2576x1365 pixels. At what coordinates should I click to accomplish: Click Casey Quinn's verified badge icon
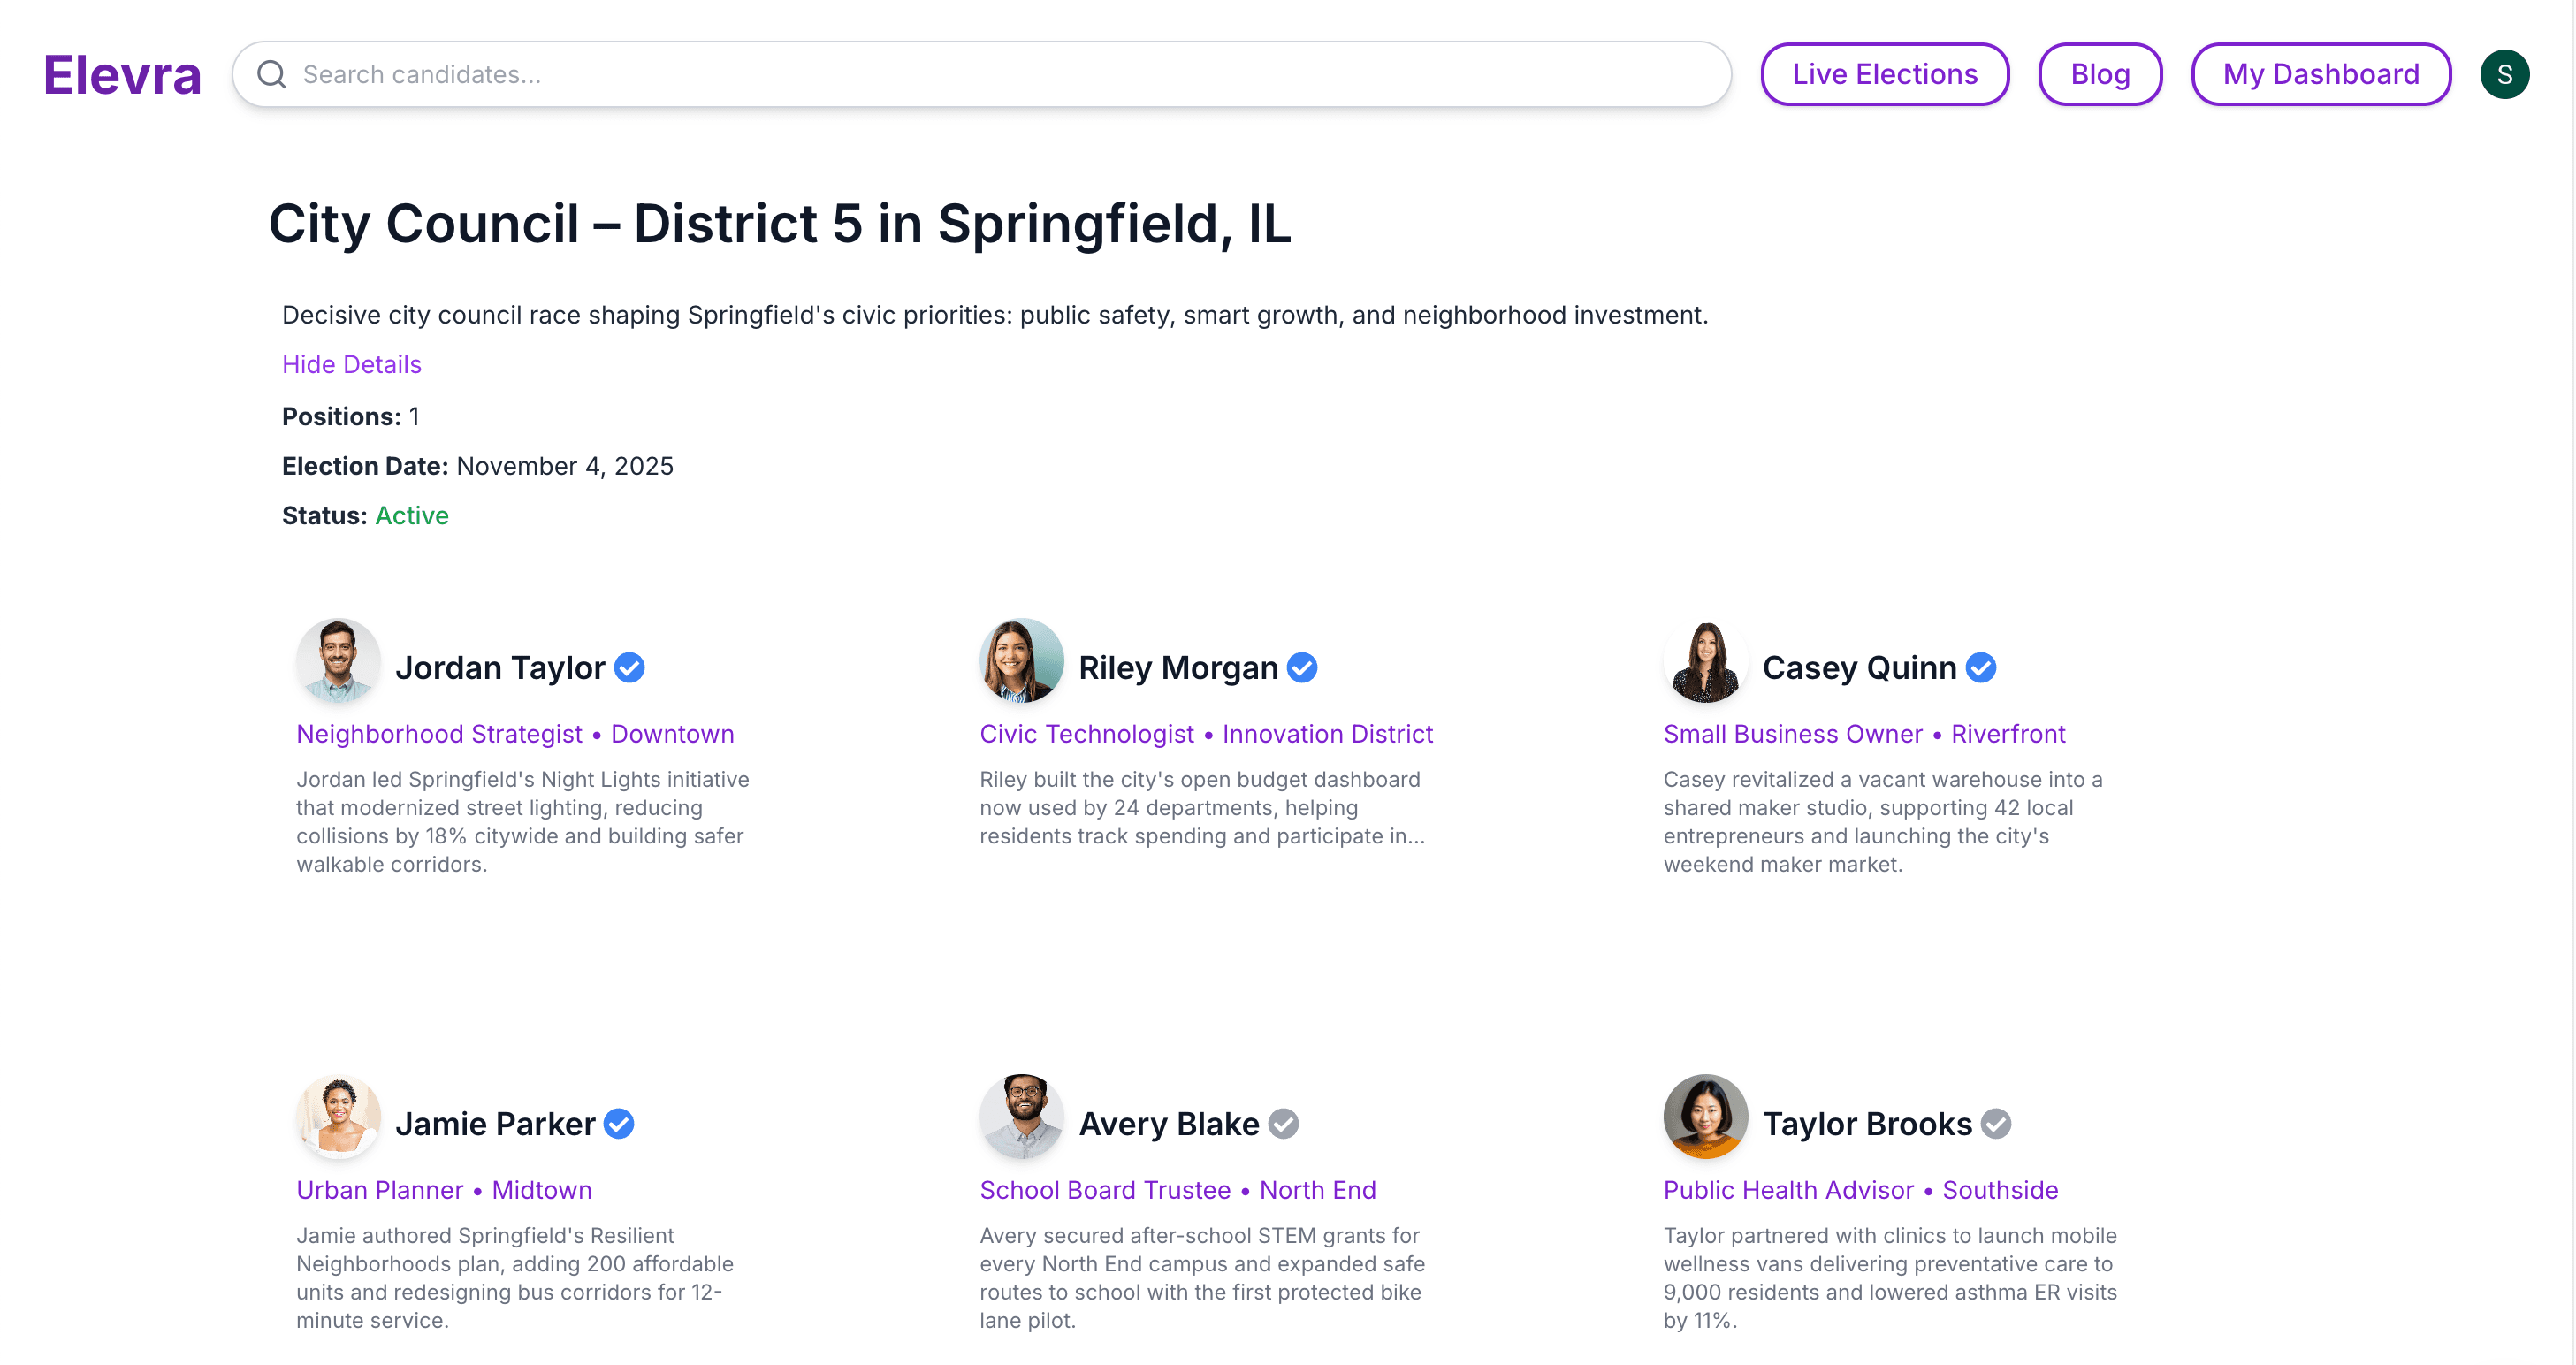[1980, 667]
